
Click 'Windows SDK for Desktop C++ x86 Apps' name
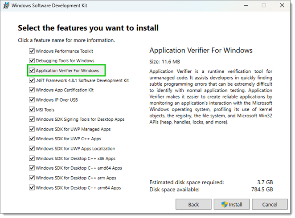click(75, 159)
